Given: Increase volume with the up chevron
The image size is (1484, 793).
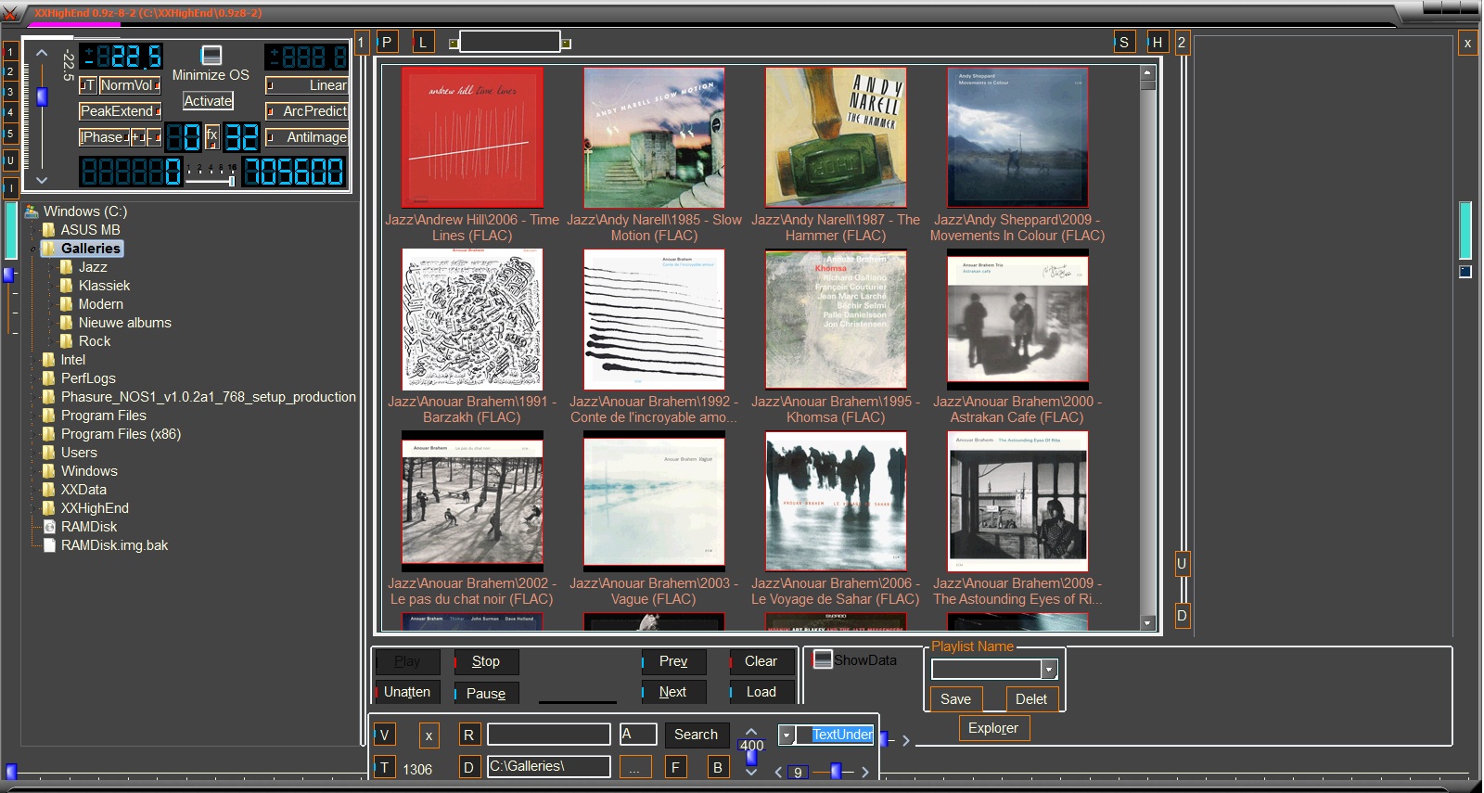Looking at the screenshot, I should tap(42, 53).
